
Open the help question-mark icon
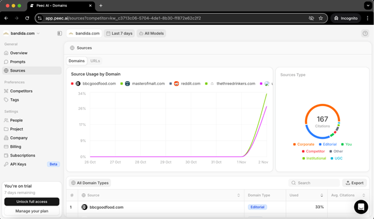pos(365,33)
